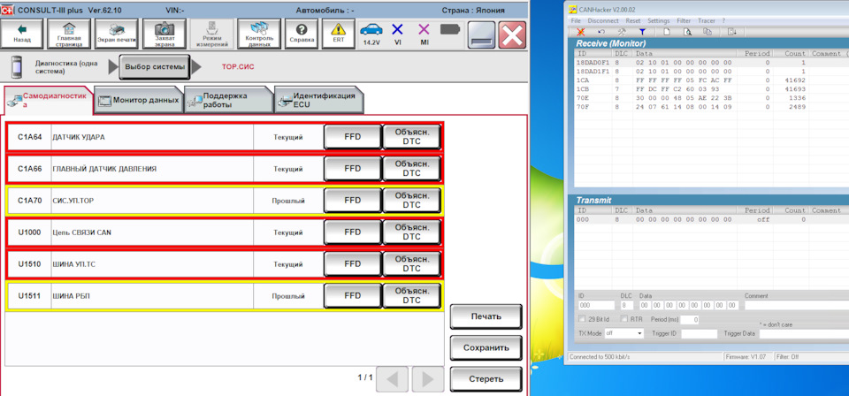
Task: Click the Захват экрана camera button
Action: (164, 34)
